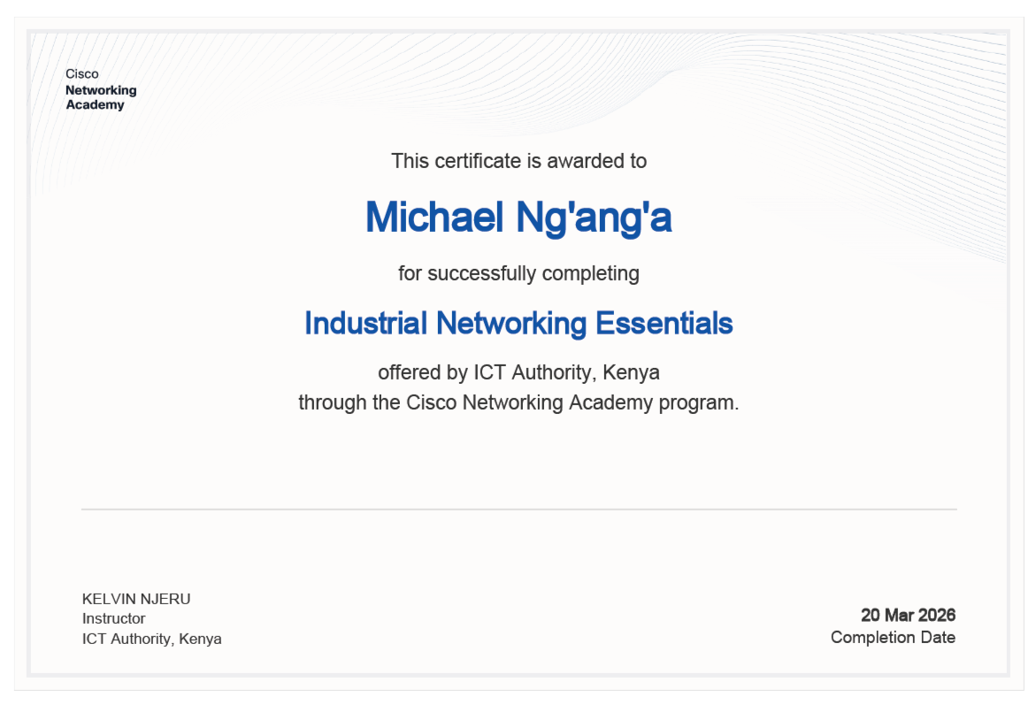
Task: Click 'offered by ICT Authority, Kenya' line
Action: 518,372
